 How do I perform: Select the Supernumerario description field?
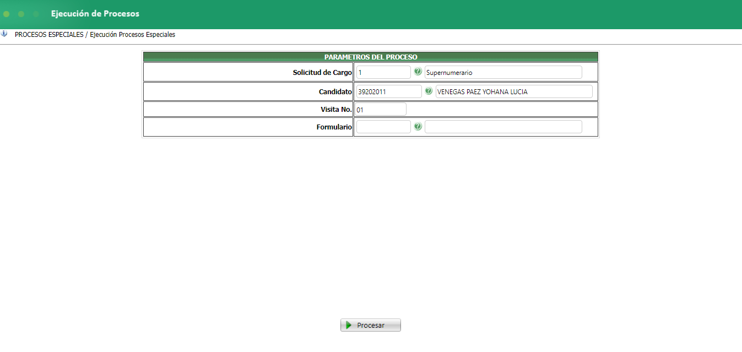tap(503, 72)
